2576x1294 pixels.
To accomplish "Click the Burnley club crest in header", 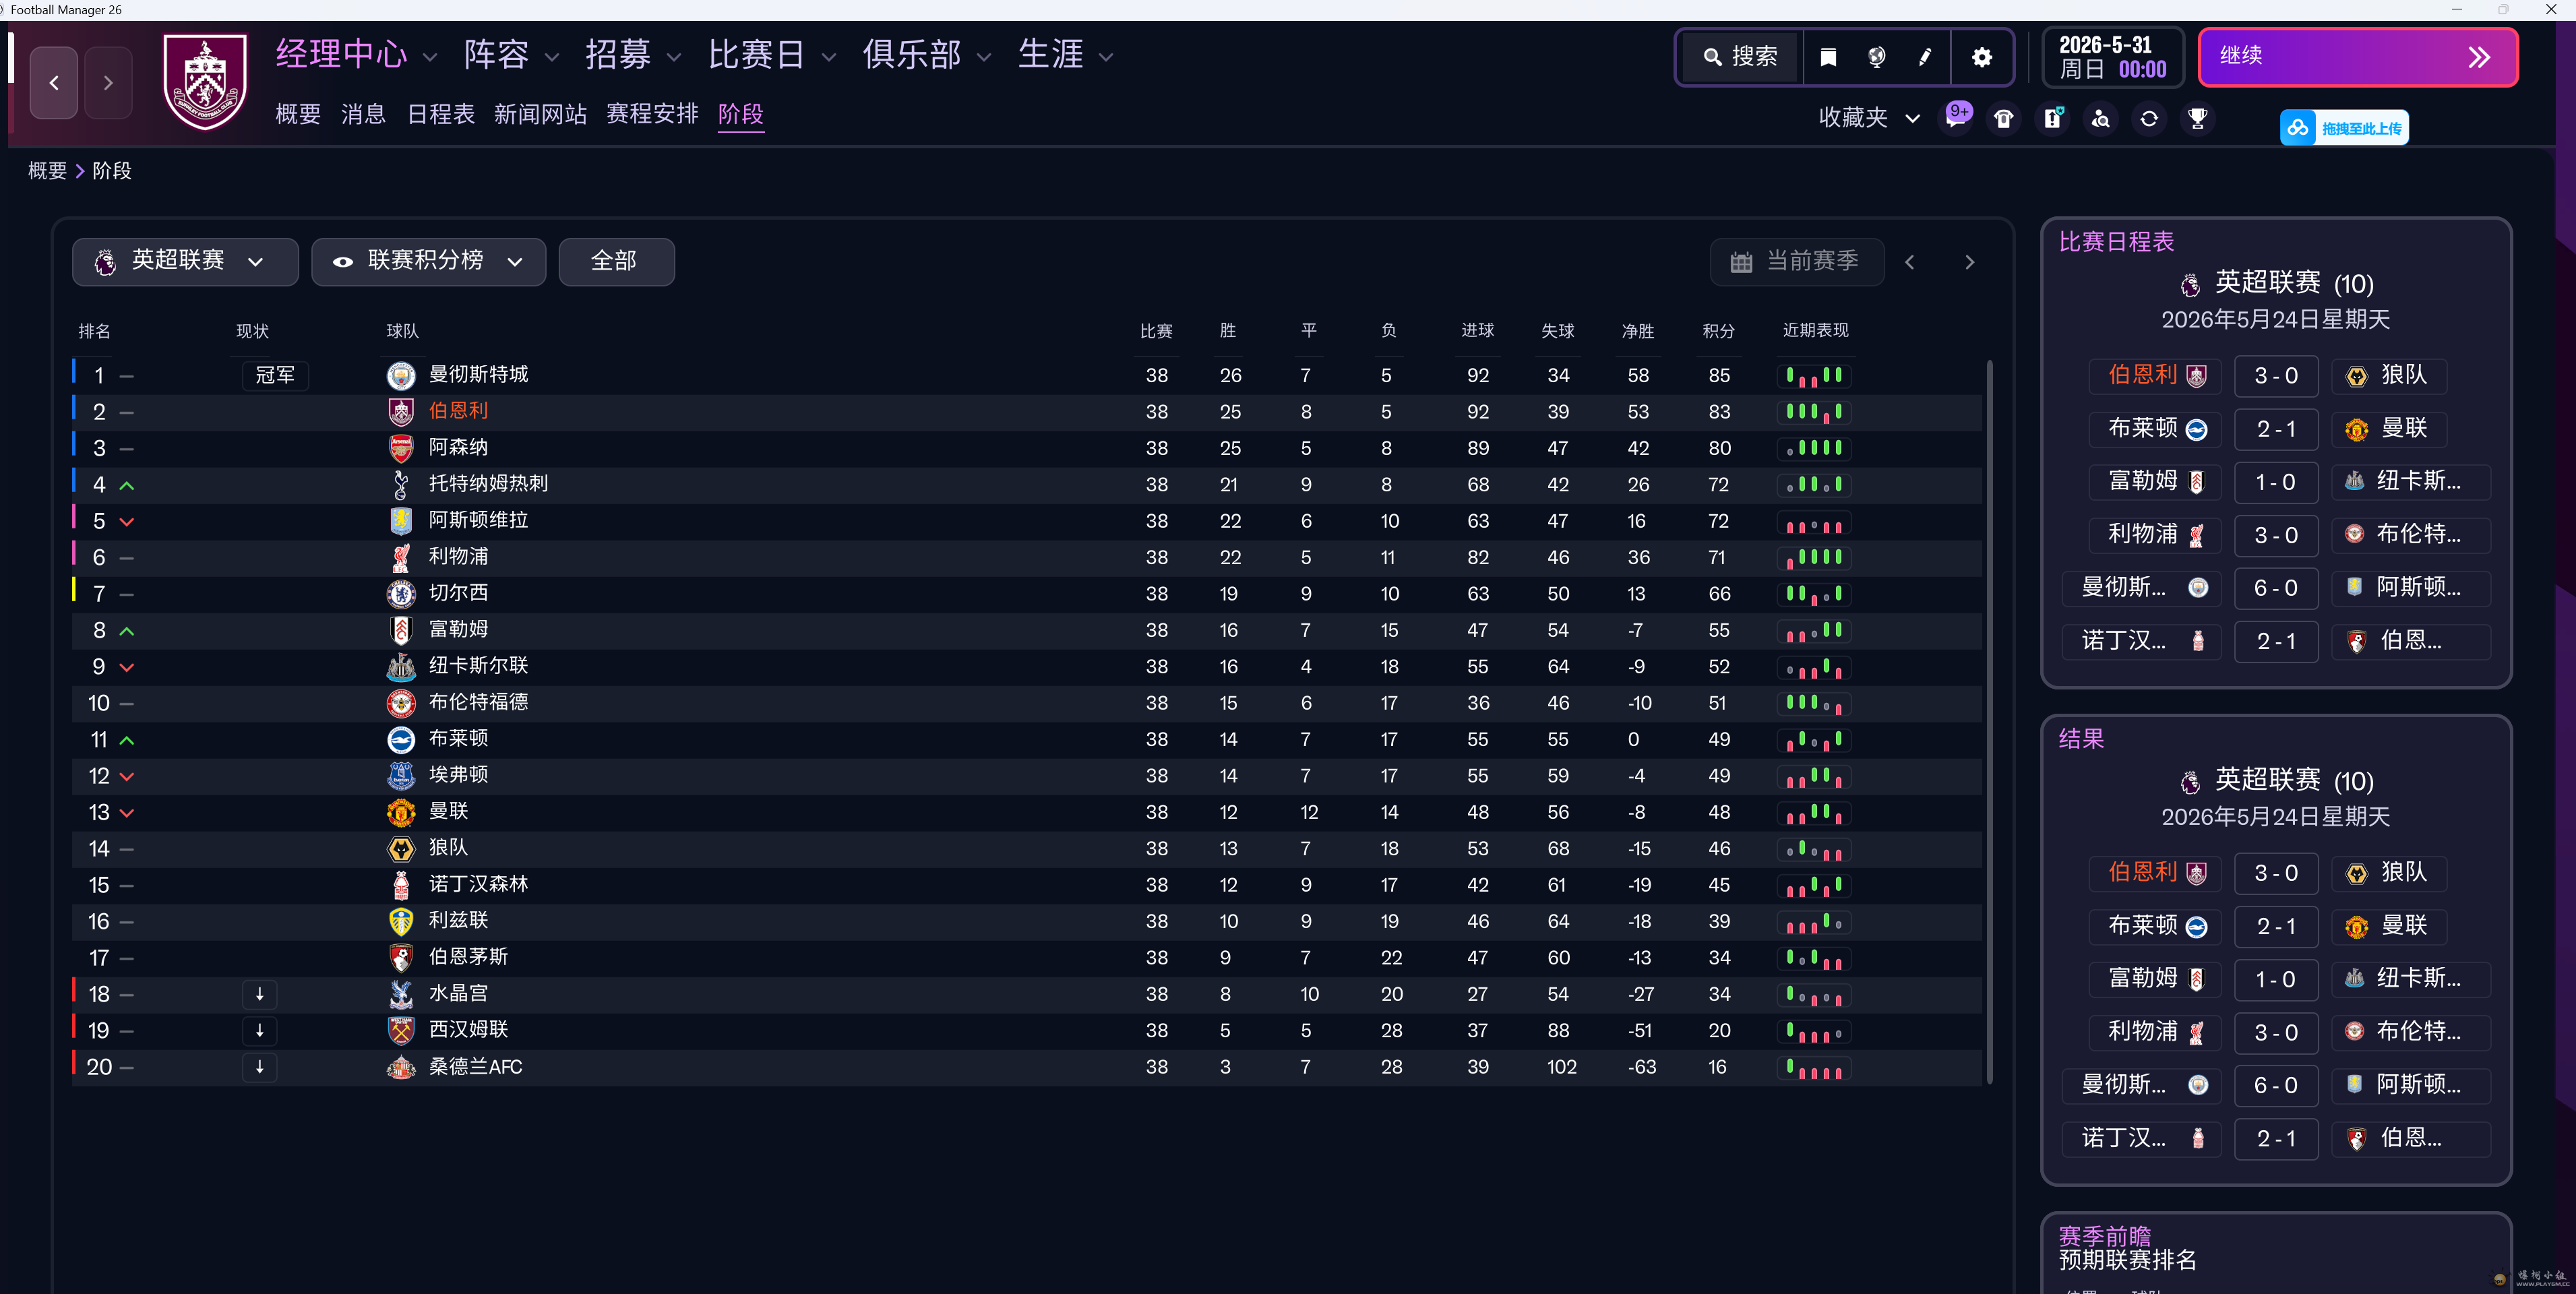I will point(205,82).
